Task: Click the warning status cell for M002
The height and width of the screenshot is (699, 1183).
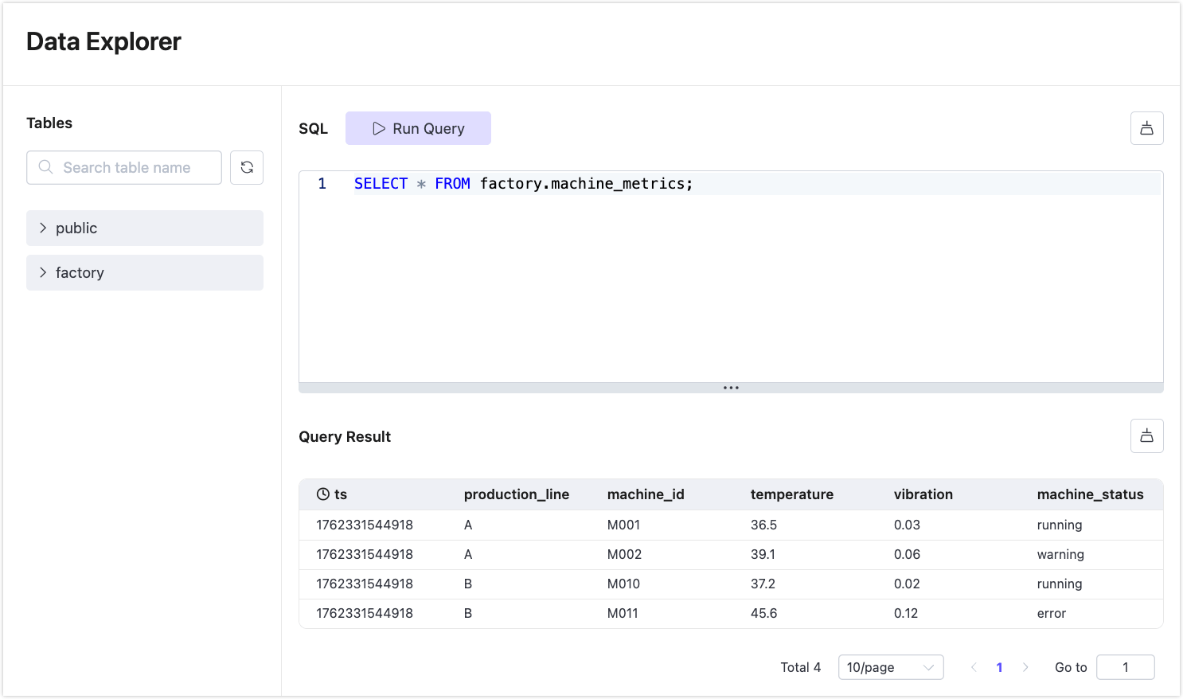Action: coord(1060,554)
